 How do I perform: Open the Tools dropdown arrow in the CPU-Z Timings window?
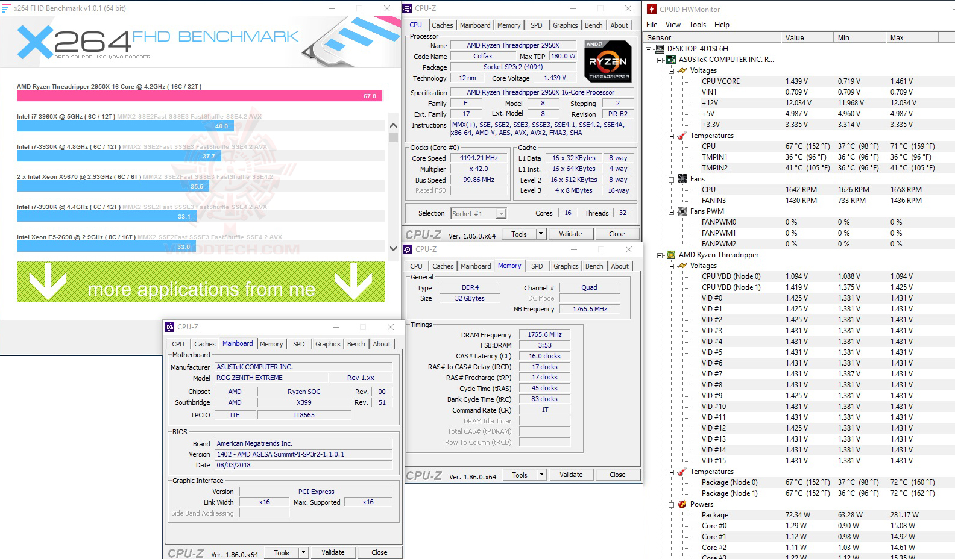point(541,475)
